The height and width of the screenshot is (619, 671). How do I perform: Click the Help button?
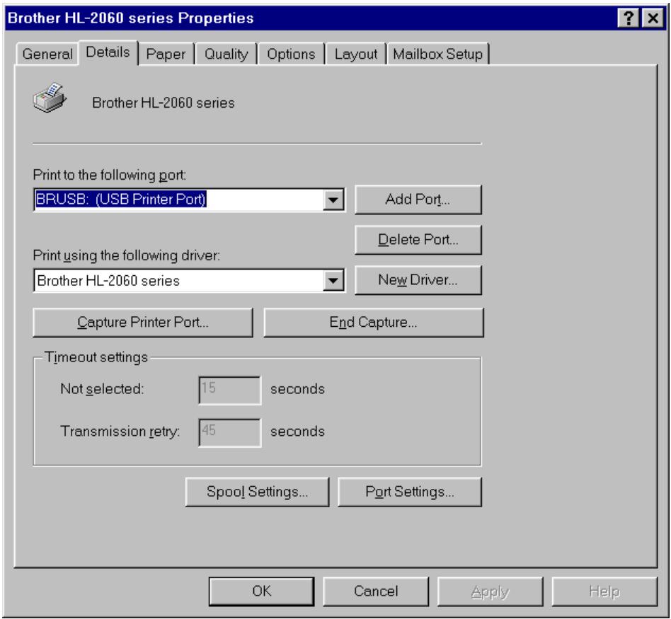(x=604, y=591)
